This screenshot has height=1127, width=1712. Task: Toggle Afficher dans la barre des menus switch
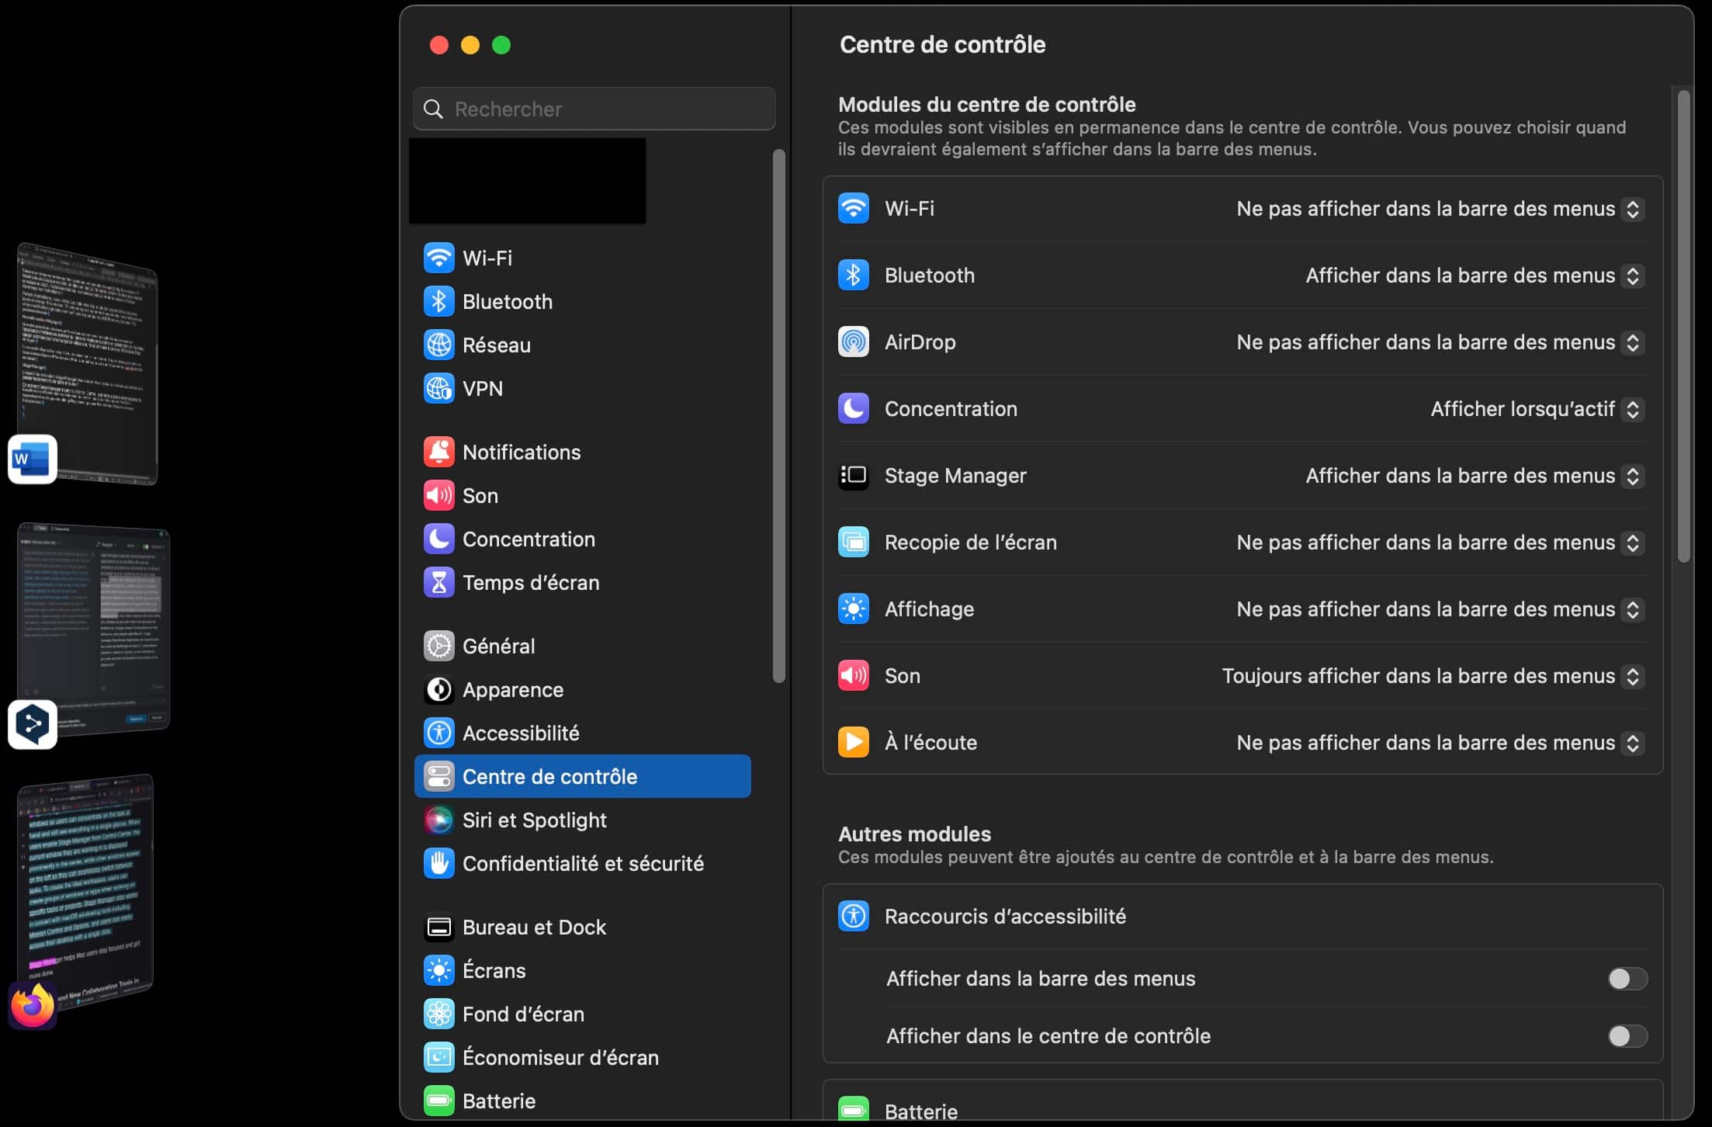tap(1627, 978)
